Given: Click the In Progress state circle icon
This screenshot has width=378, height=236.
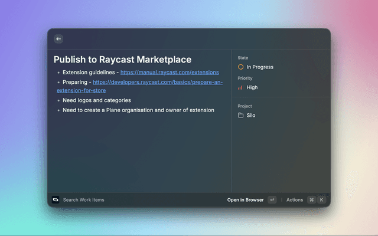Looking at the screenshot, I should (x=240, y=67).
